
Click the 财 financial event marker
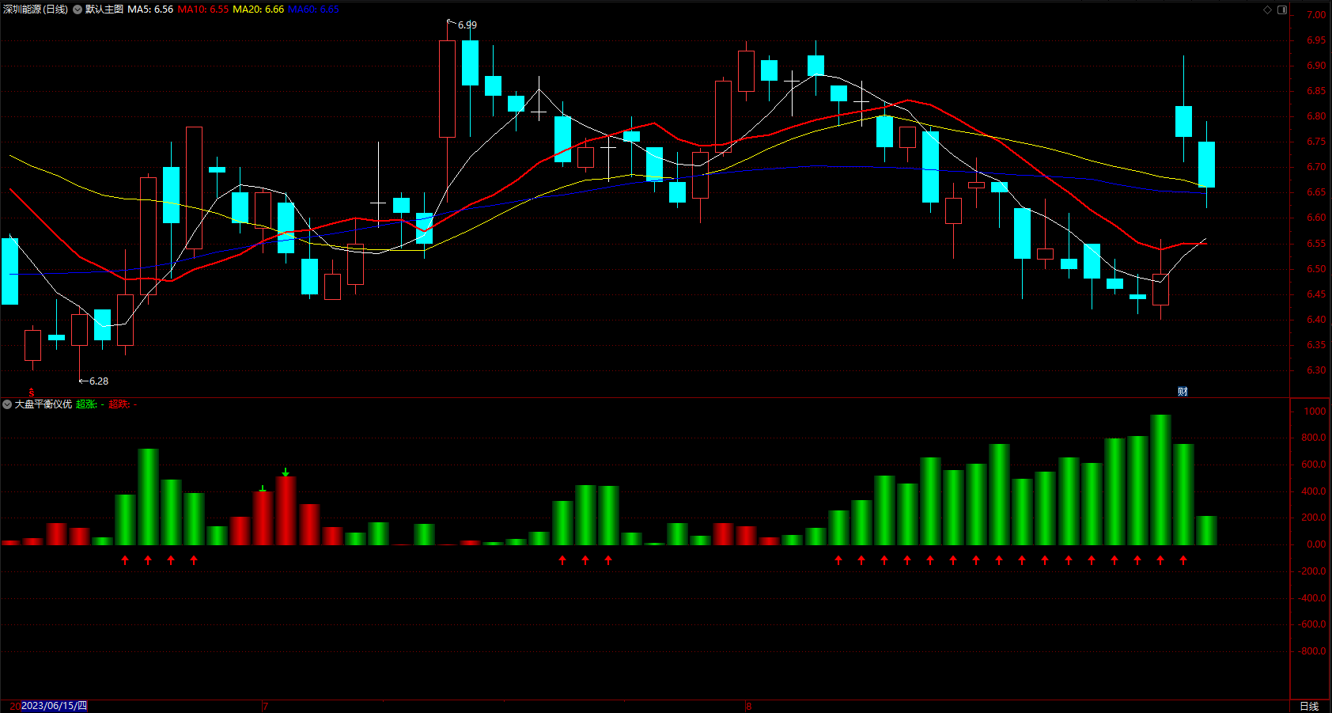click(1183, 392)
